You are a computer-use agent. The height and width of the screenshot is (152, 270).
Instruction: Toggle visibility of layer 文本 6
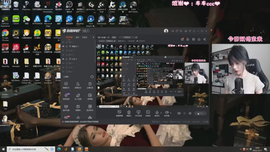tap(63, 50)
